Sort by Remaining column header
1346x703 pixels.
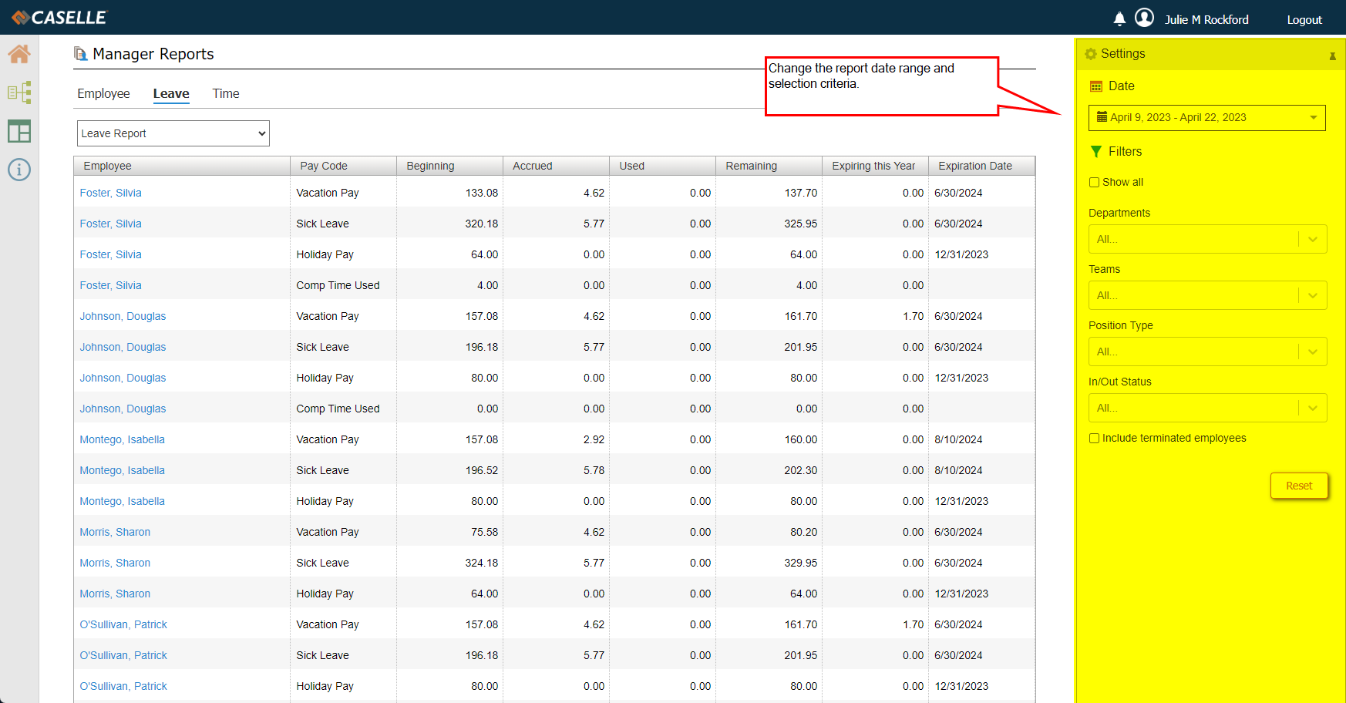coord(769,166)
